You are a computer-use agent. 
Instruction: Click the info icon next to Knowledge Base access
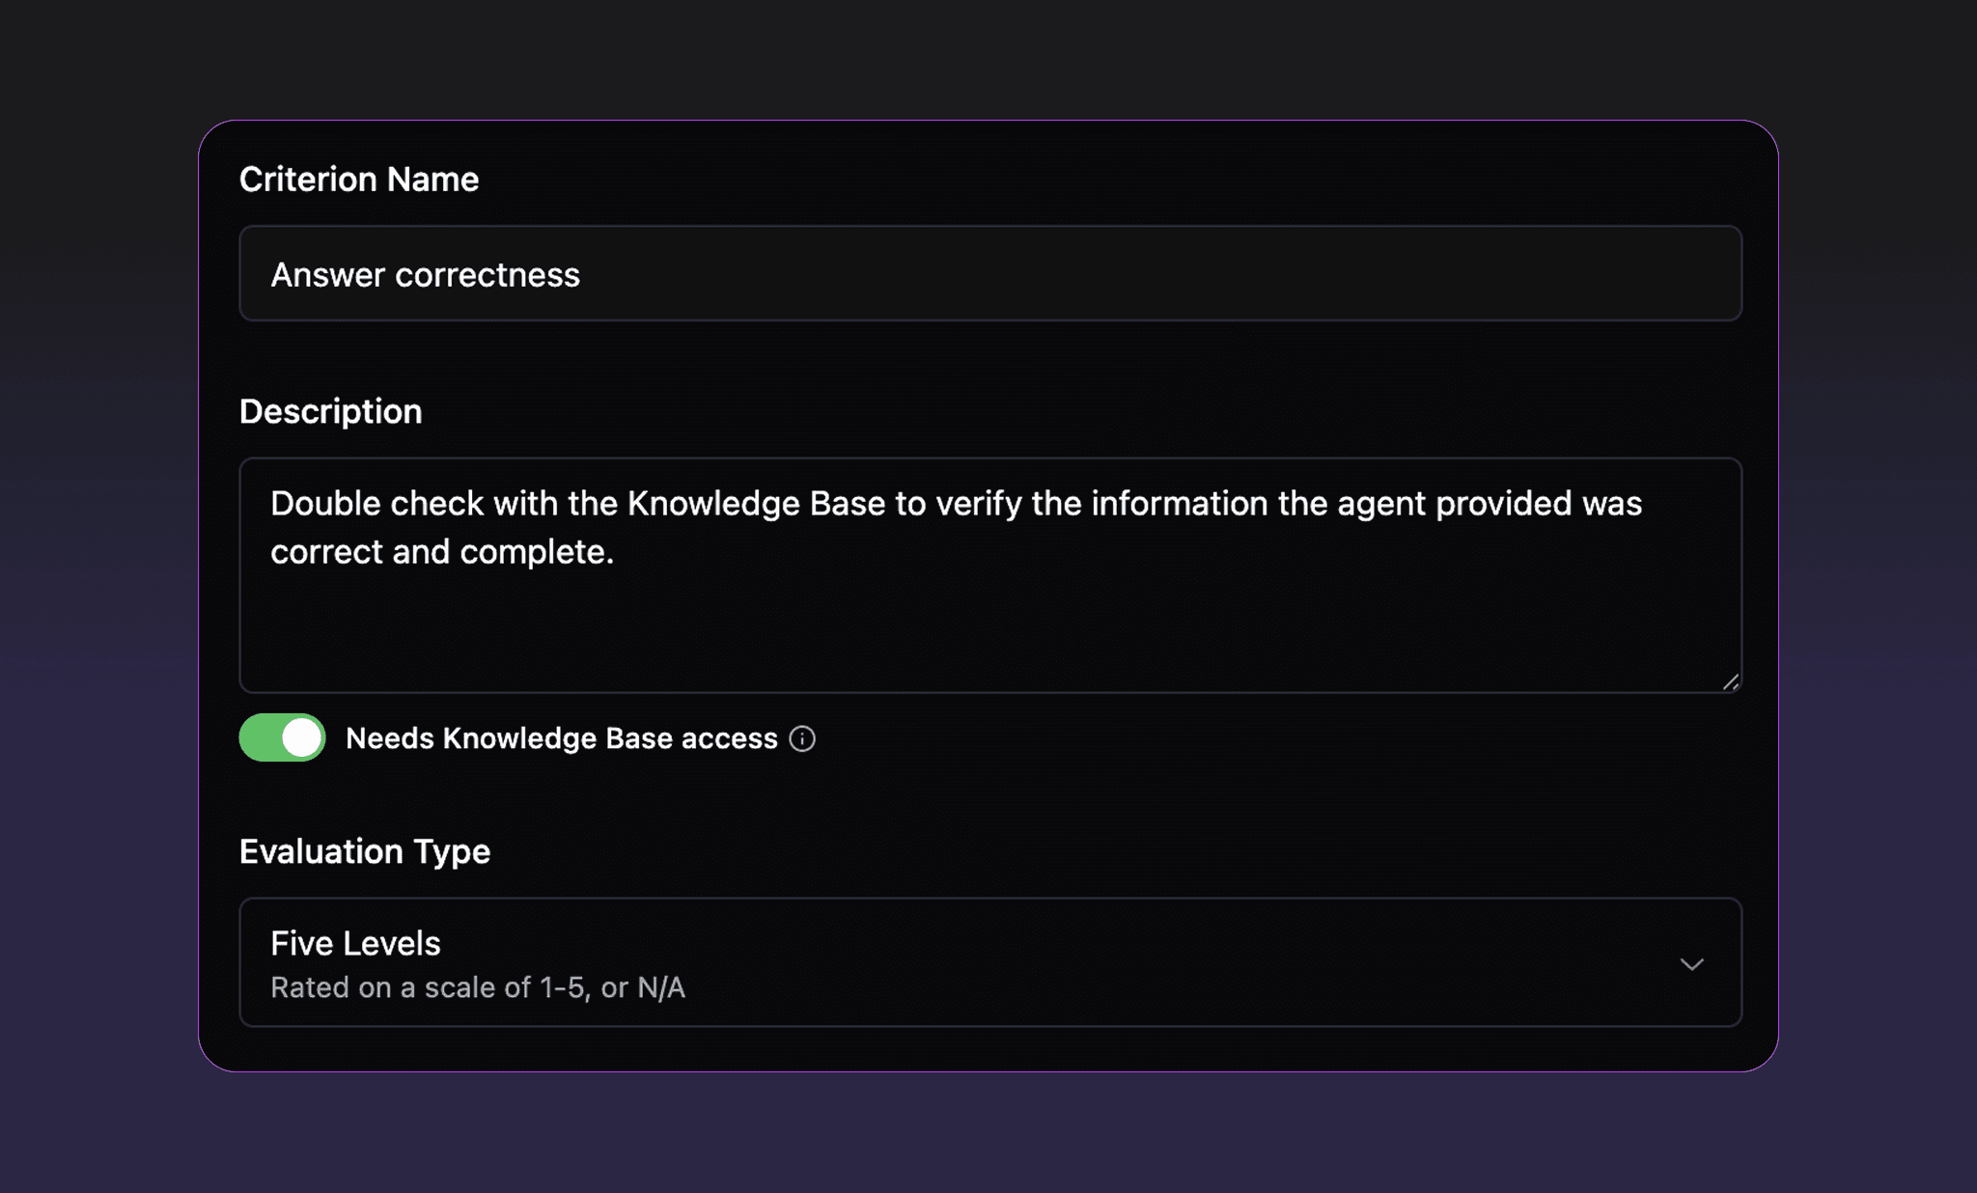click(x=802, y=737)
